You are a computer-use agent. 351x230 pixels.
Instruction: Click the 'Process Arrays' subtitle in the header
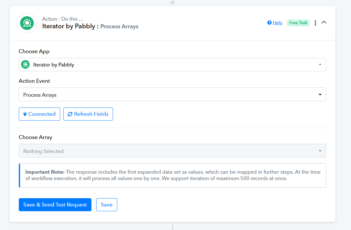(119, 26)
